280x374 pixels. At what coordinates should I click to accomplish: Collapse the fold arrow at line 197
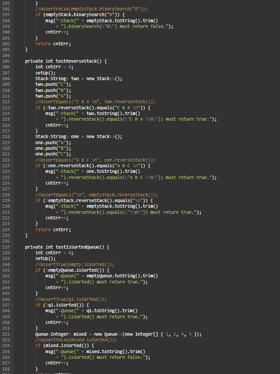[x=12, y=15]
